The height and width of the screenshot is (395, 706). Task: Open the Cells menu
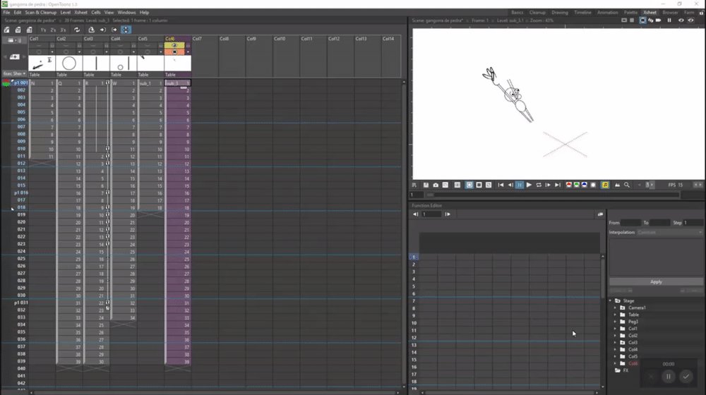coord(96,13)
